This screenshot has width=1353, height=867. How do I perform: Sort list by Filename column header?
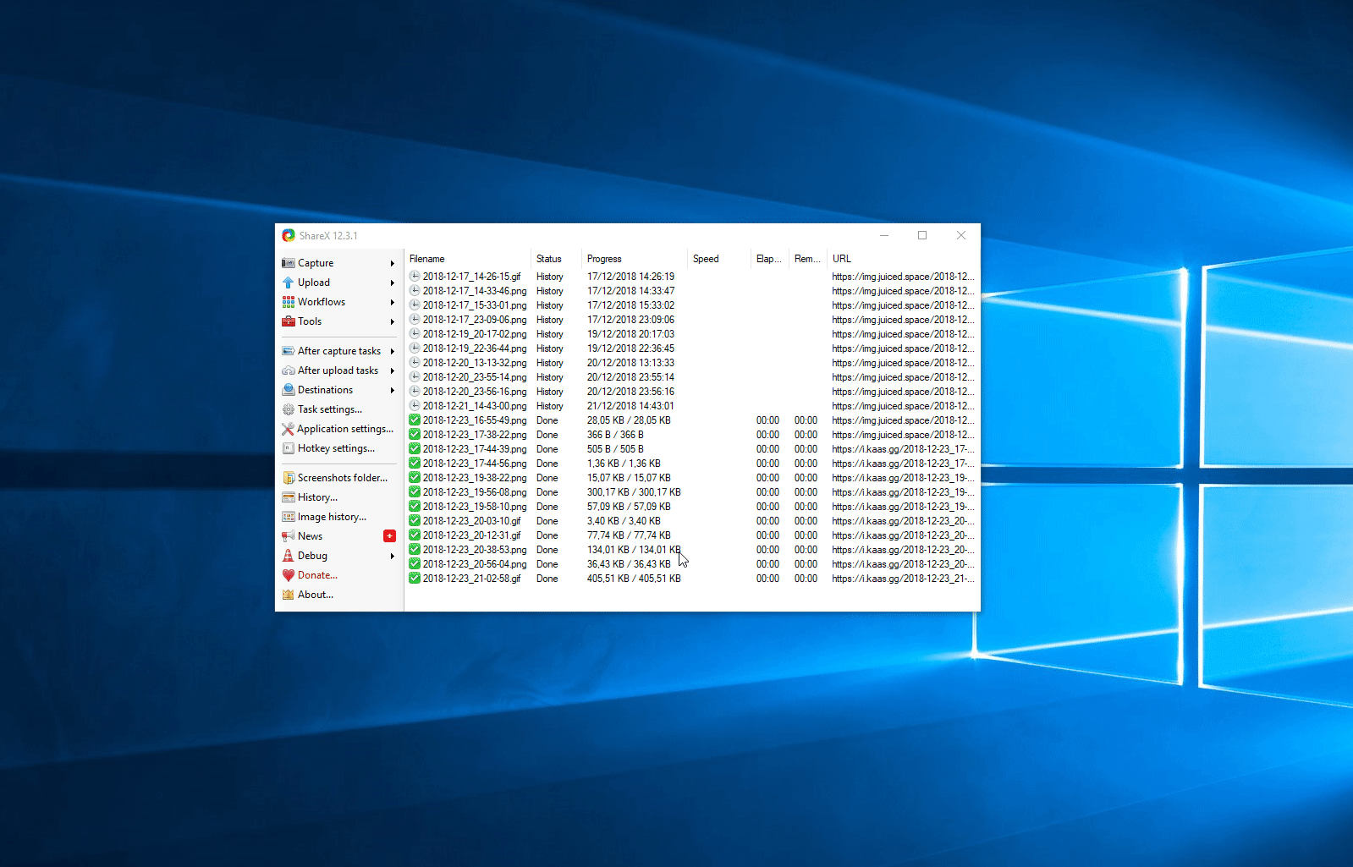click(x=427, y=259)
